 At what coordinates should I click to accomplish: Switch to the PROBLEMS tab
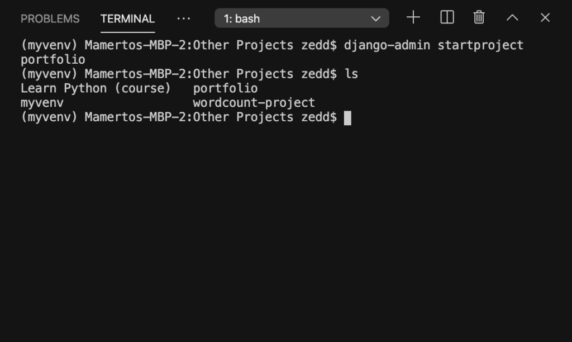coord(50,18)
